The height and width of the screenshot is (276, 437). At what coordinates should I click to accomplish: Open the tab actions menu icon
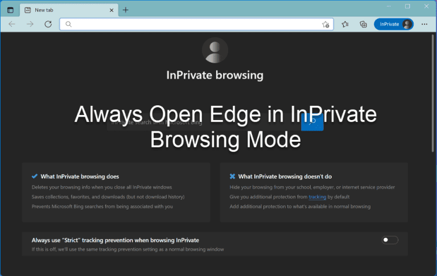tap(10, 10)
